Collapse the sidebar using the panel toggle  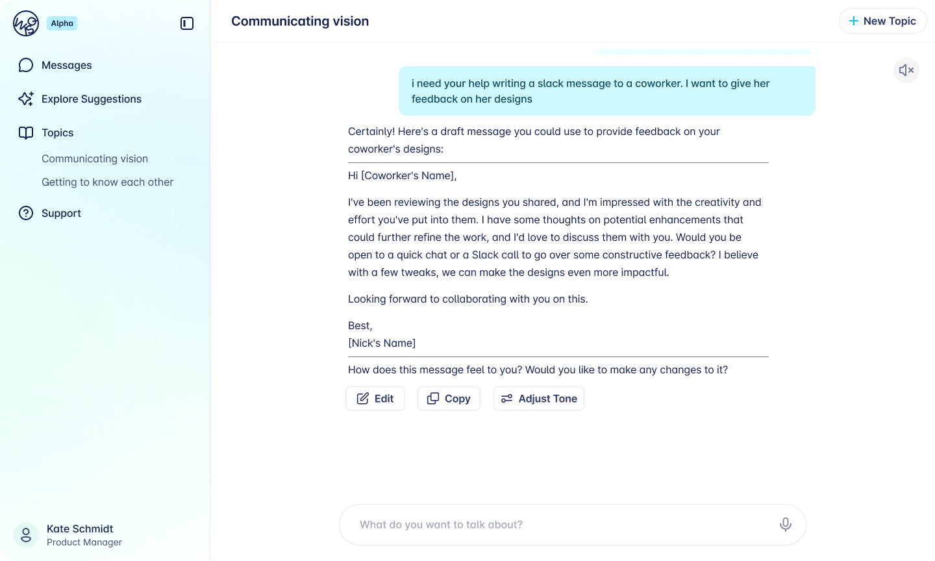pos(187,23)
